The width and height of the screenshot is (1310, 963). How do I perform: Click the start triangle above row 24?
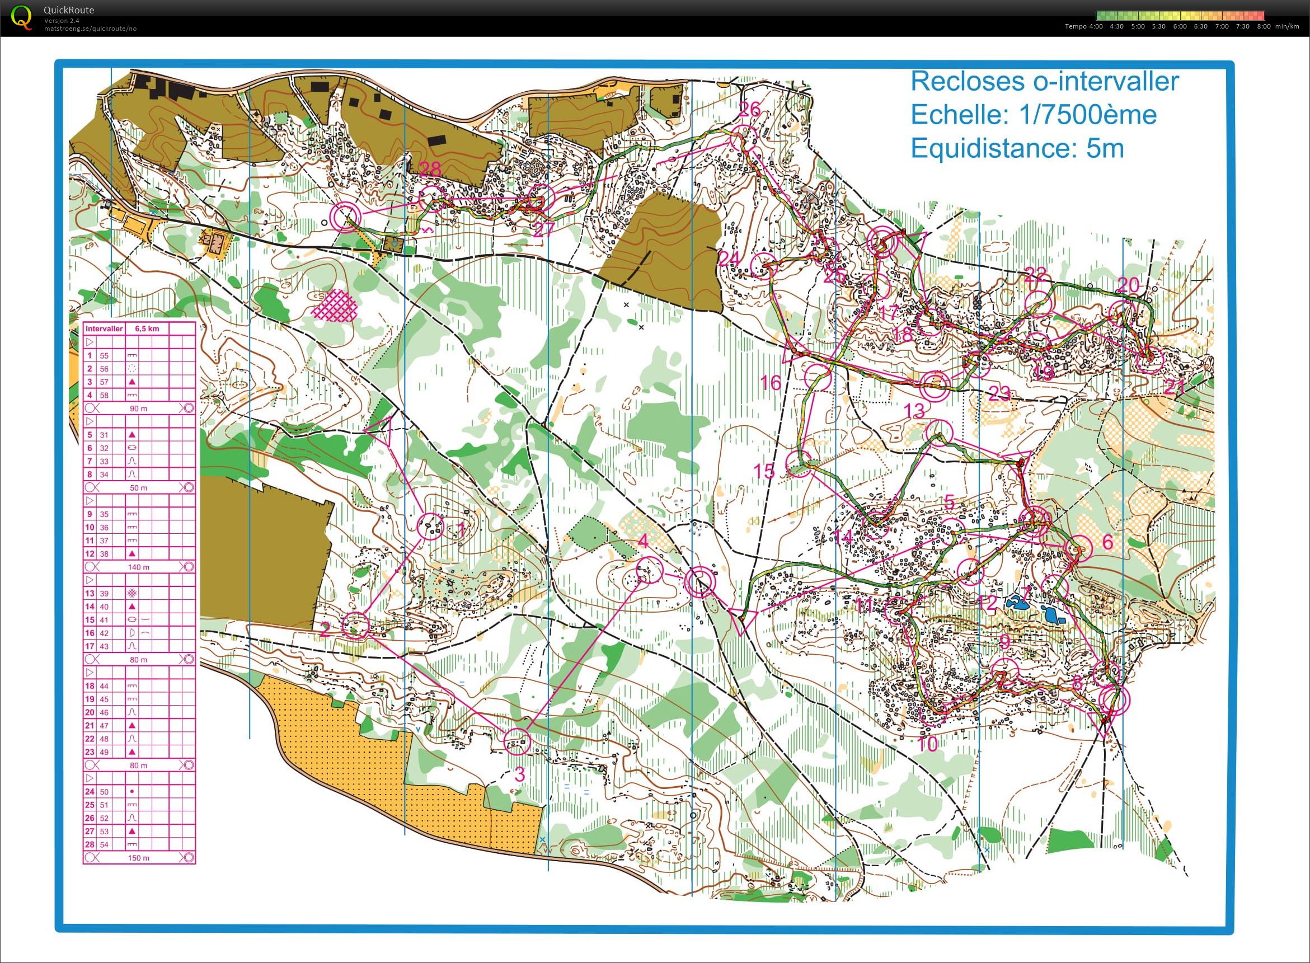click(90, 778)
